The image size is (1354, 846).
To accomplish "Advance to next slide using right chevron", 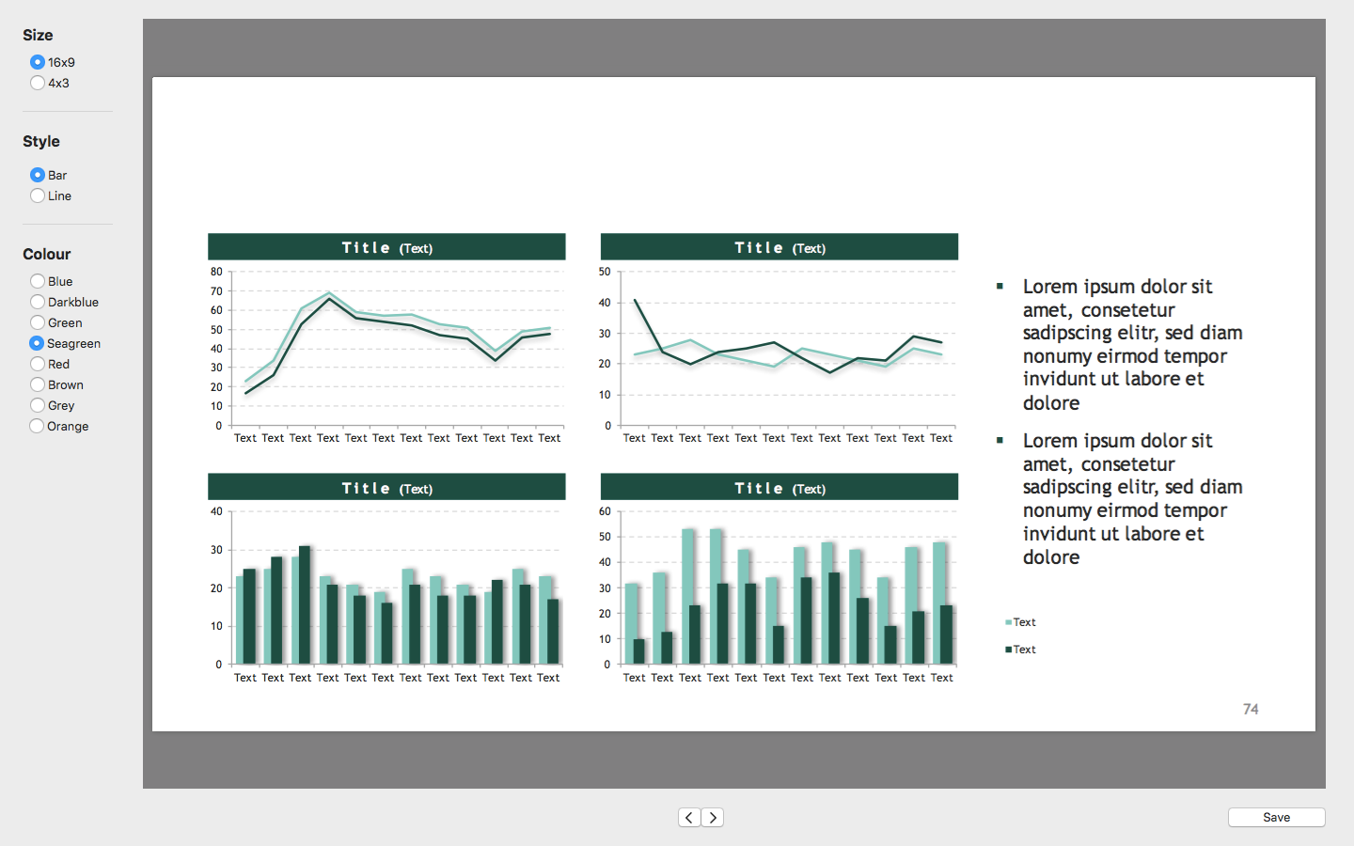I will (x=713, y=818).
